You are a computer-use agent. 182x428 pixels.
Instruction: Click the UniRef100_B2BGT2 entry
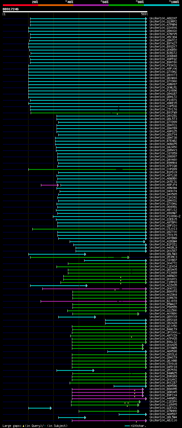(163, 53)
